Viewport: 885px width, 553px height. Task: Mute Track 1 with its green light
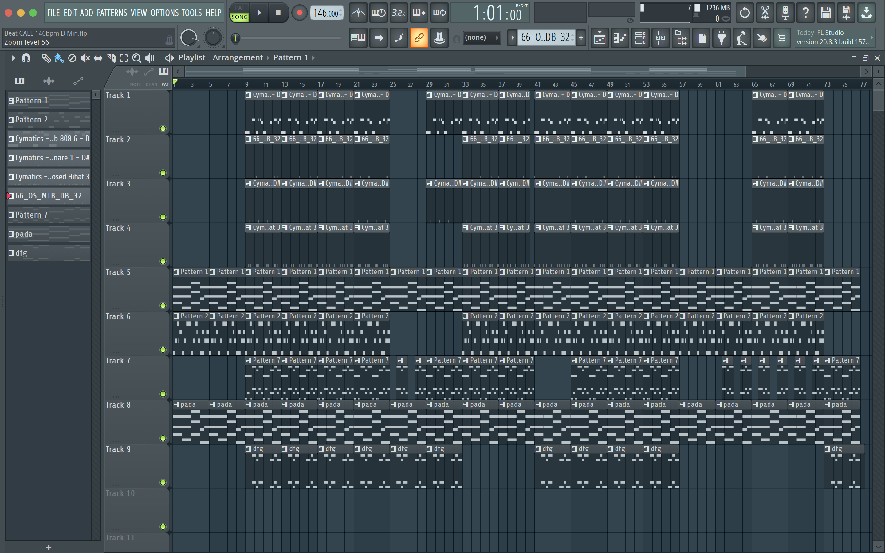coord(163,128)
